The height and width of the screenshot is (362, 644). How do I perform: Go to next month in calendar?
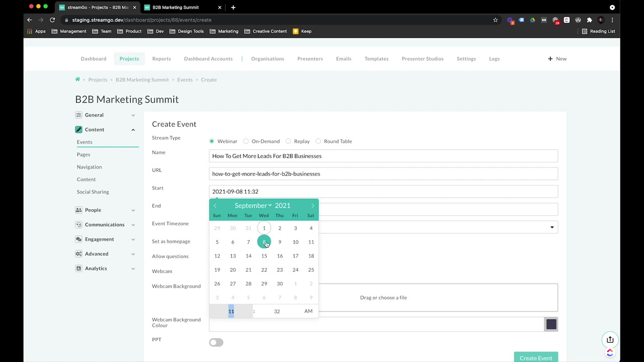coord(312,206)
